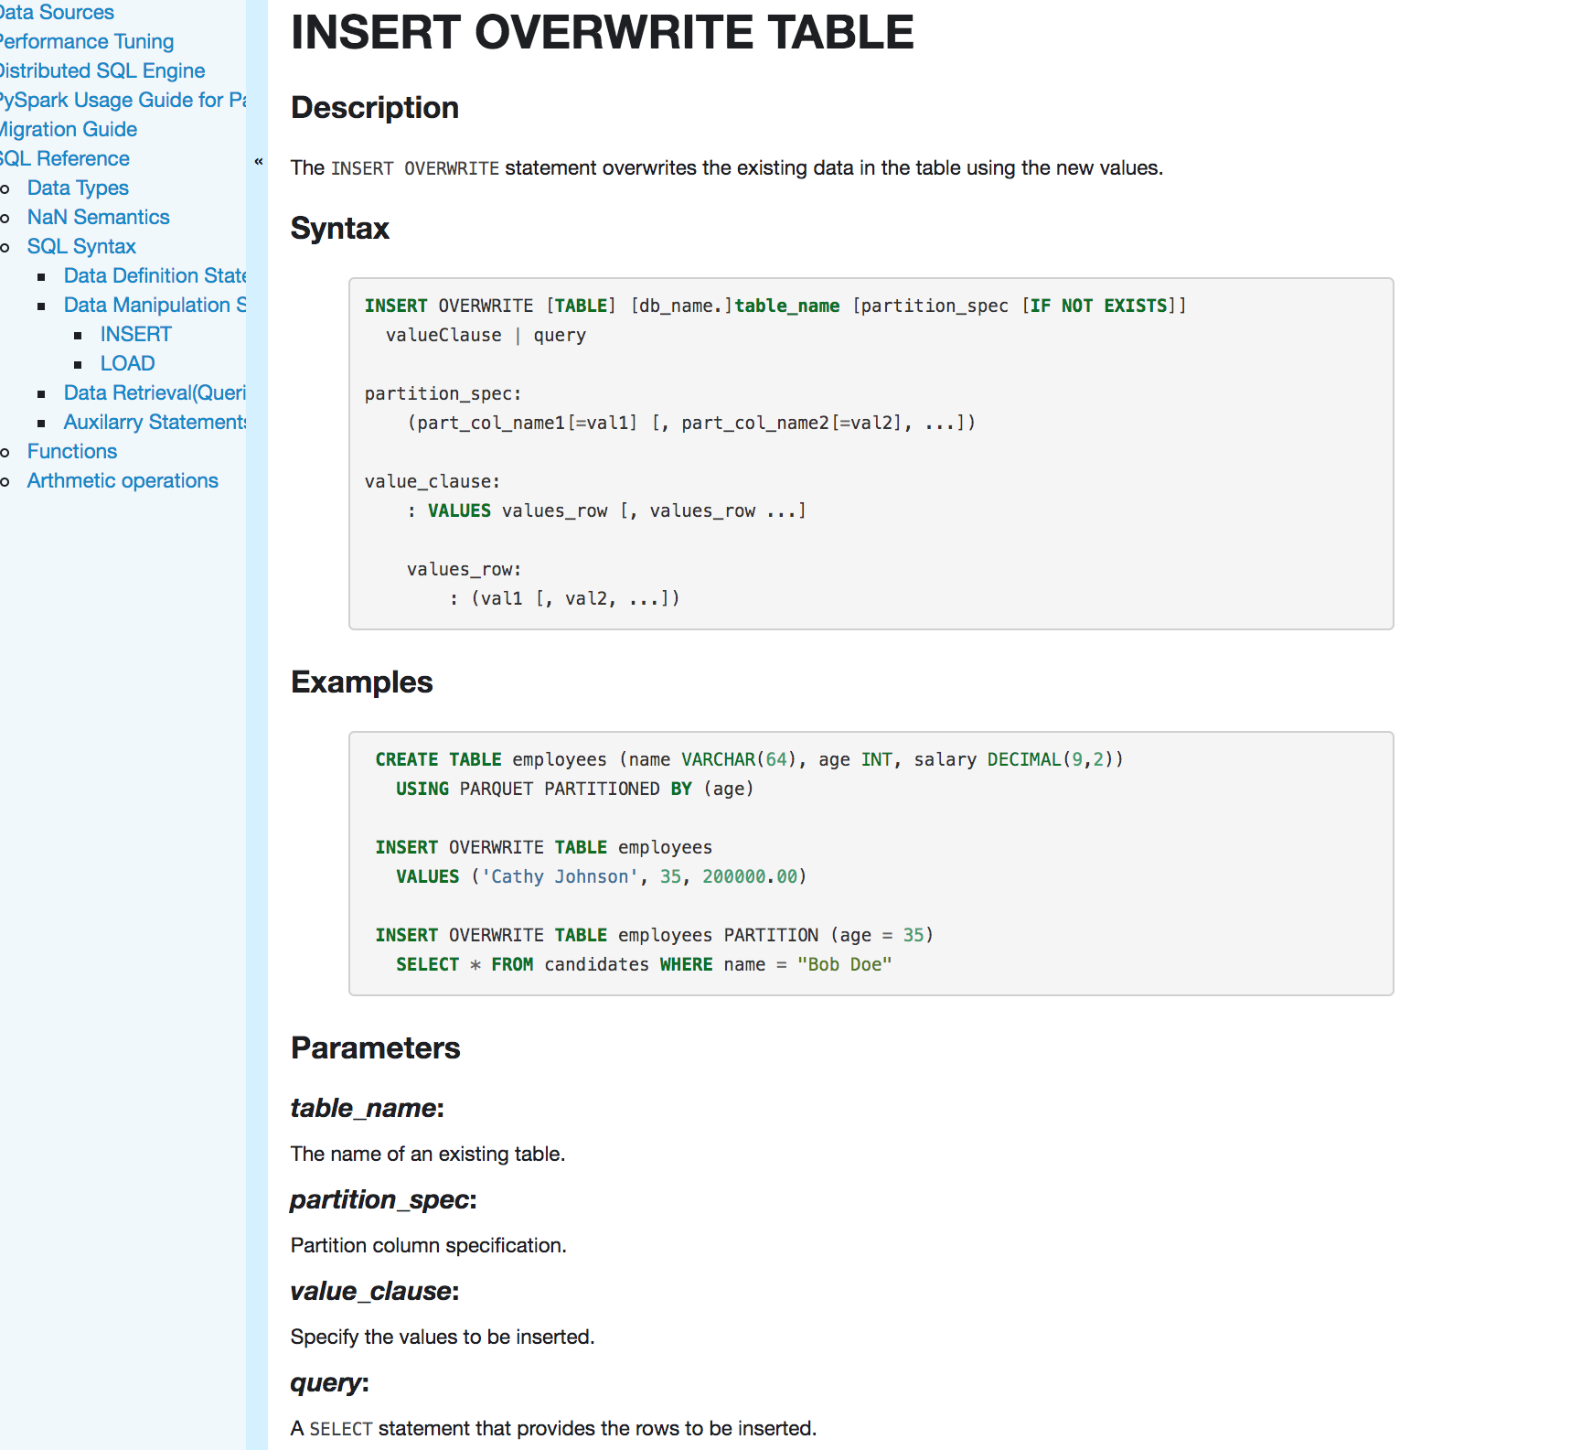This screenshot has height=1450, width=1581.
Task: Click the Parameters heading
Action: pyautogui.click(x=375, y=1048)
